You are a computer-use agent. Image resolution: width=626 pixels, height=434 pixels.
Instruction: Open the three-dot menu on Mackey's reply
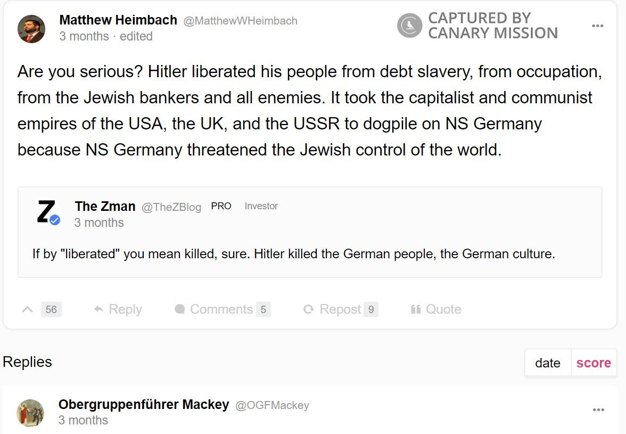pos(598,410)
